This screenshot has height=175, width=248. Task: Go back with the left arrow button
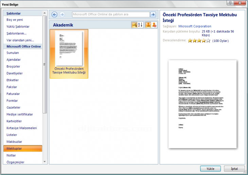coord(54,15)
